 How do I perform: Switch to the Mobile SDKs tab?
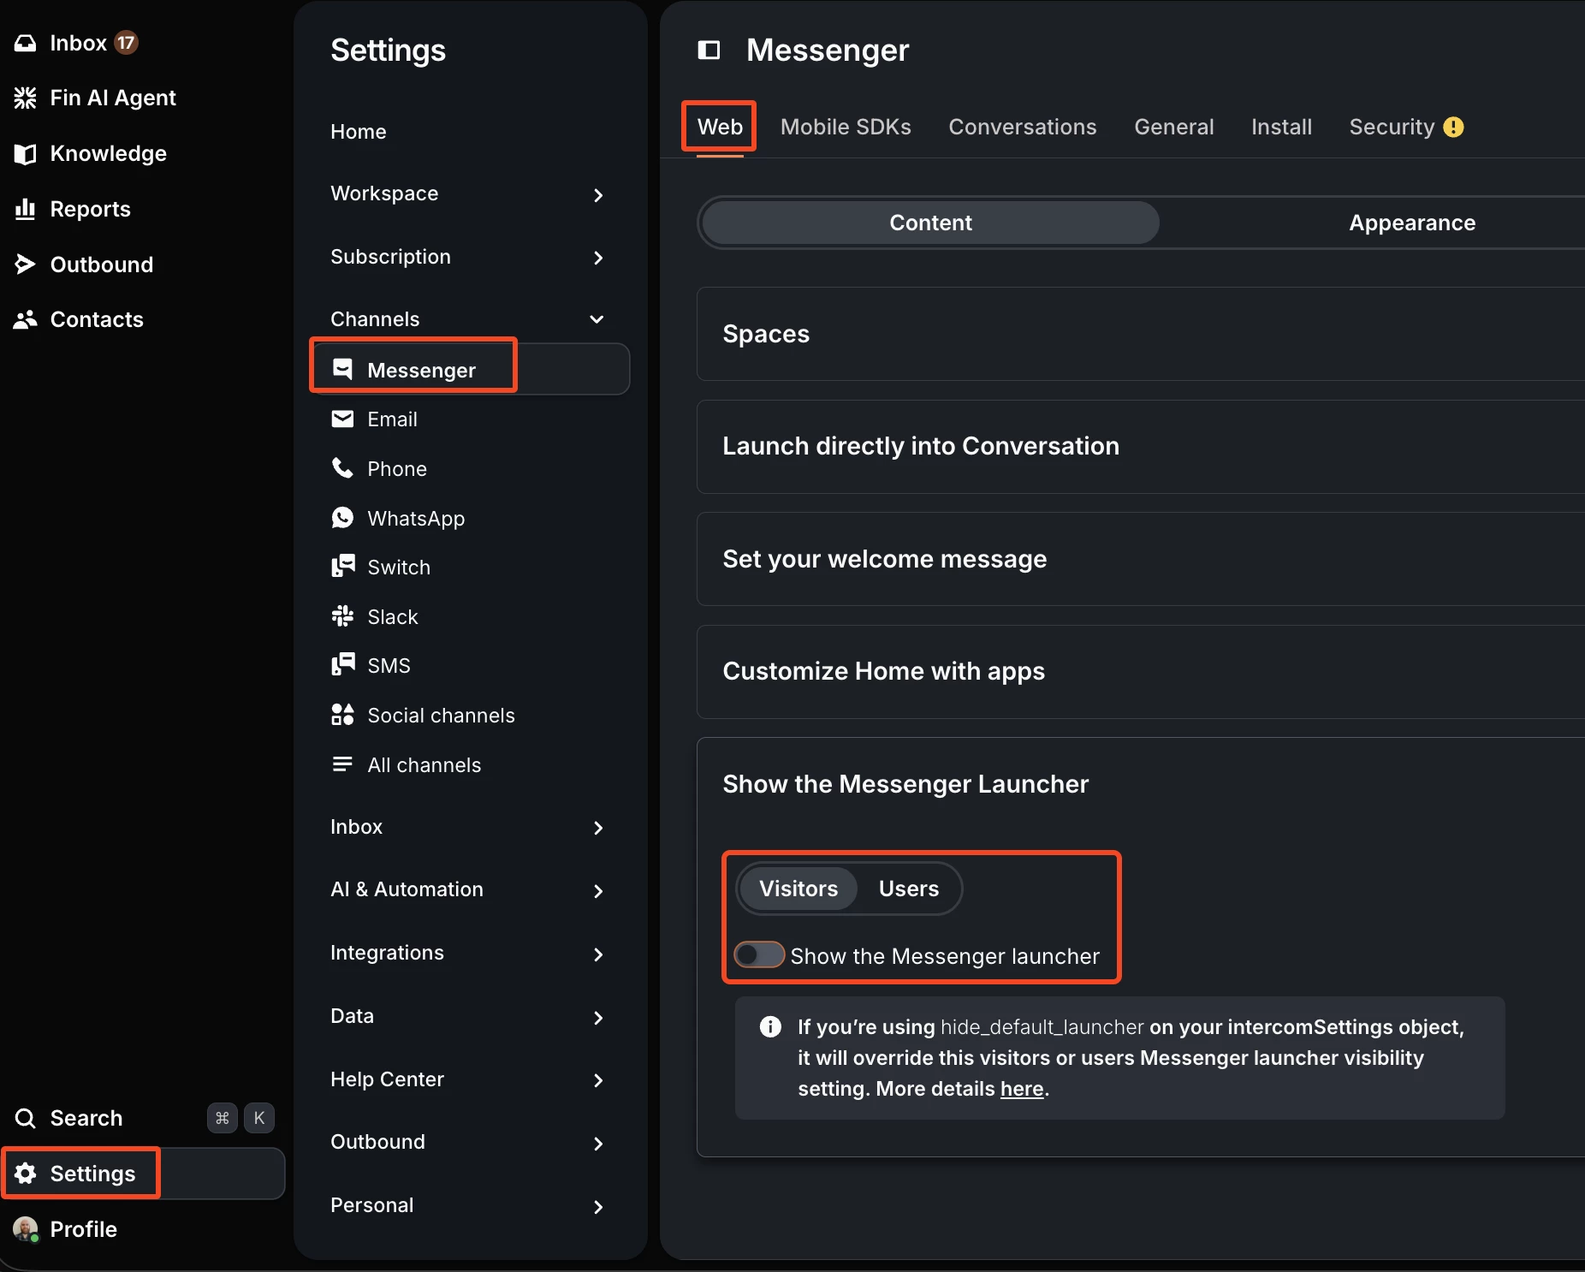tap(846, 127)
